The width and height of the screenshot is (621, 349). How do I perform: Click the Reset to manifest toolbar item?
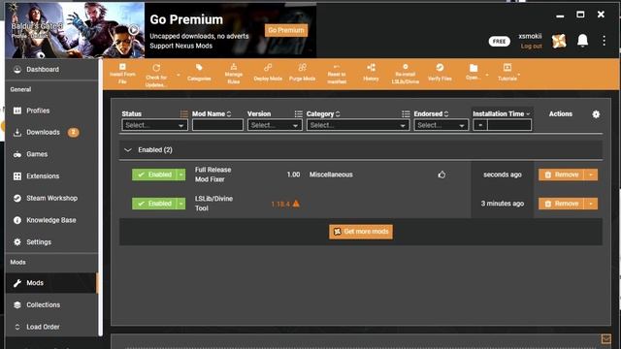click(337, 74)
